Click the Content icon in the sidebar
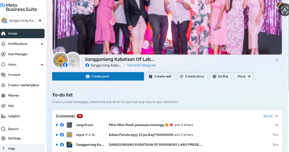This screenshot has height=152, width=289. coord(3,75)
